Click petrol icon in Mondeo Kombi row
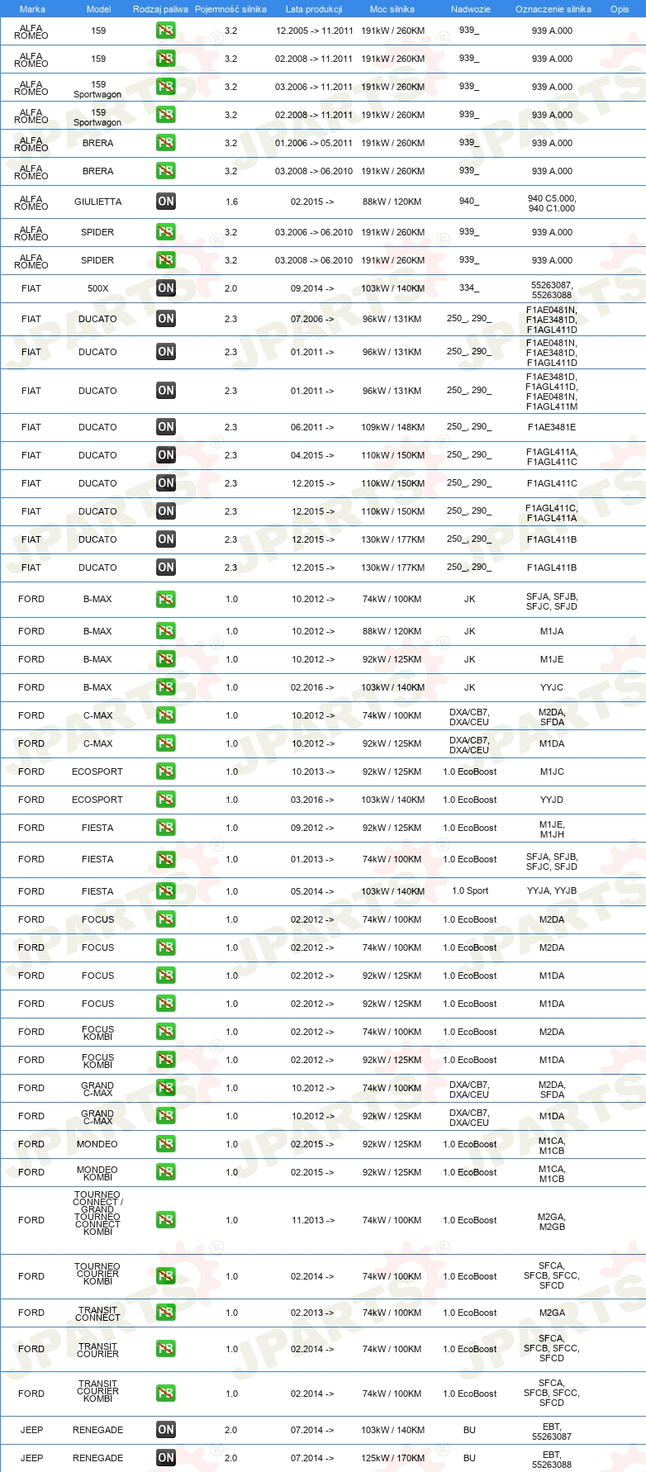Screen dimensions: 646x1472 [x=166, y=1172]
